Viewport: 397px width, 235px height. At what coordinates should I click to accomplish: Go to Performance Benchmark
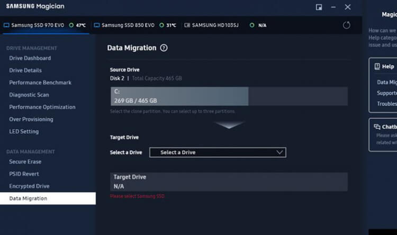tap(40, 83)
